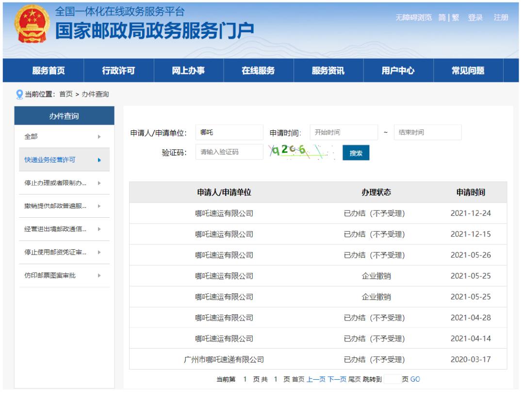Expand the 全部 sidebar arrow
This screenshot has height=402, width=524.
pyautogui.click(x=99, y=137)
